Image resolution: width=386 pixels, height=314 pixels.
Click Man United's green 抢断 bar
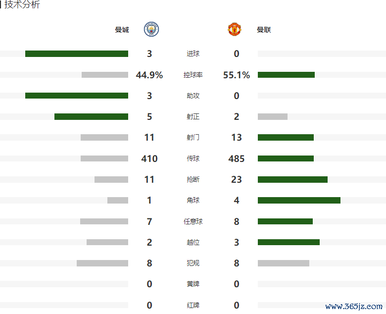coord(292,179)
